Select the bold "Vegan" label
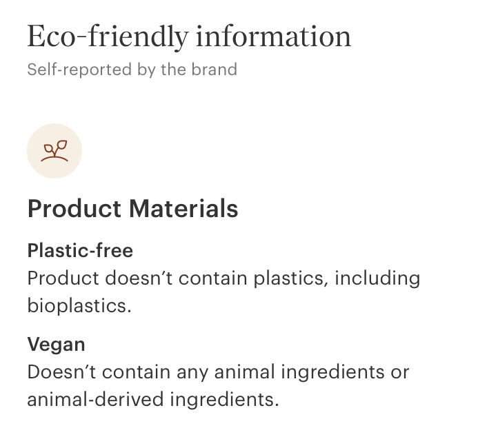 click(x=57, y=344)
